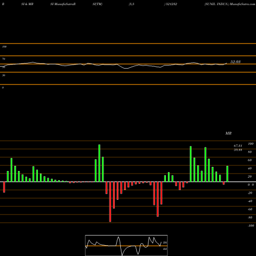
Task: Click the tallest green MR bar
Action: [x=99, y=163]
